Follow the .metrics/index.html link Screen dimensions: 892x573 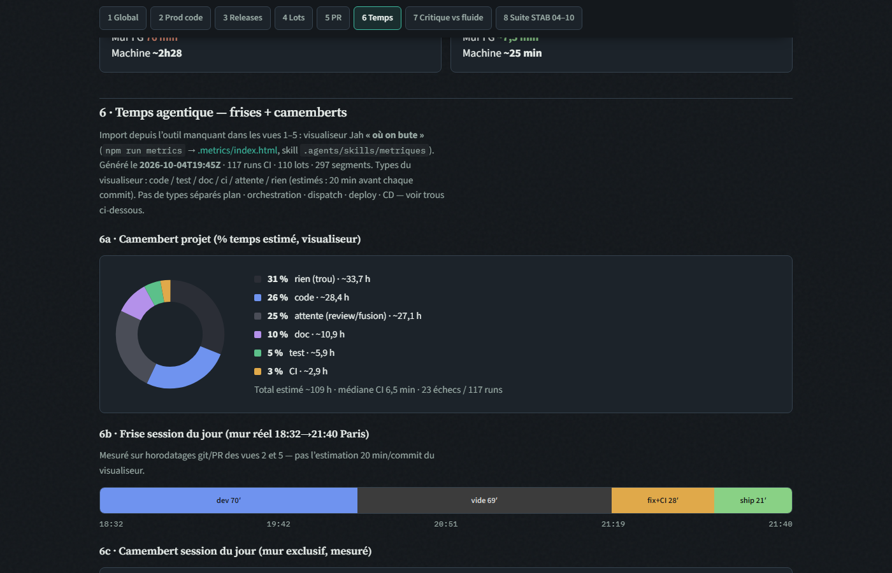[x=238, y=150]
